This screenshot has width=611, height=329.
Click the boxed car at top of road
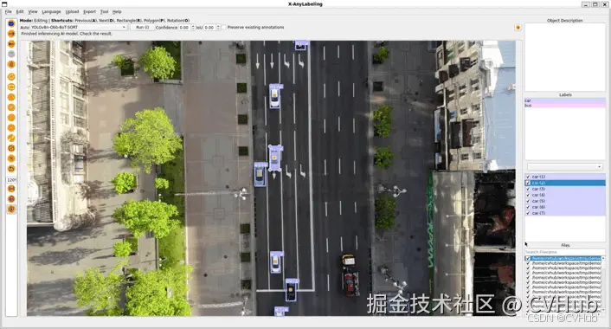point(300,46)
